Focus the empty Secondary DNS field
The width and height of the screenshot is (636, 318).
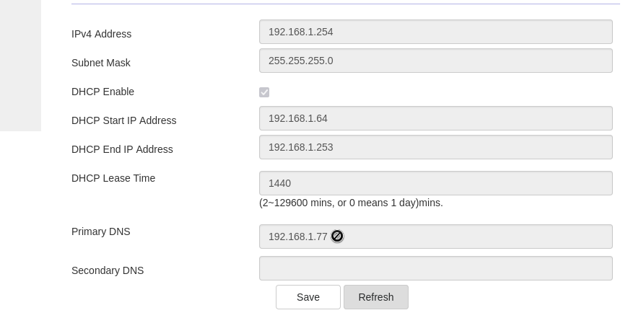click(x=435, y=268)
